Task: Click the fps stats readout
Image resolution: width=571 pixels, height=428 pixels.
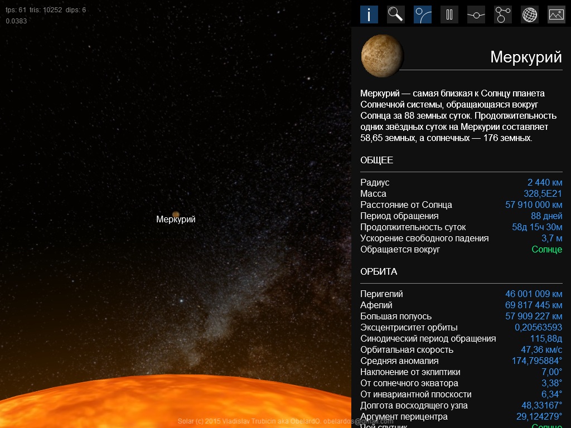Action: (x=46, y=10)
